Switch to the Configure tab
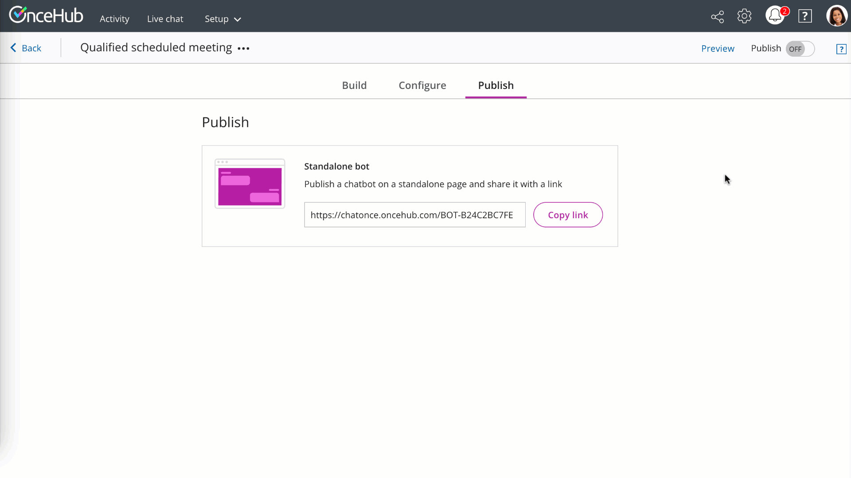Image resolution: width=851 pixels, height=478 pixels. tap(422, 85)
